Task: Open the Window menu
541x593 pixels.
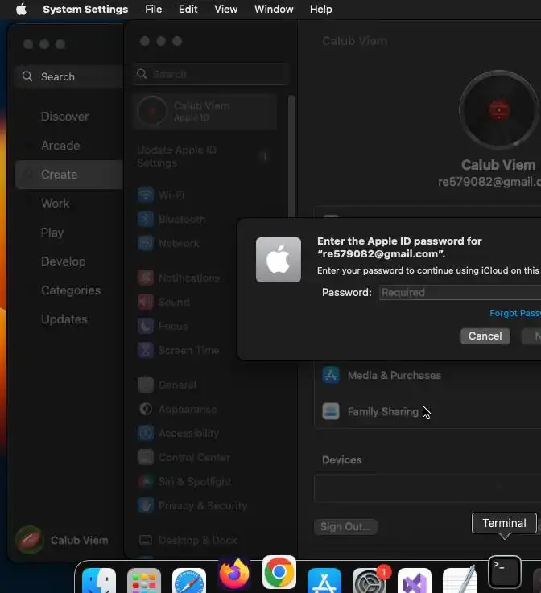Action: [274, 9]
